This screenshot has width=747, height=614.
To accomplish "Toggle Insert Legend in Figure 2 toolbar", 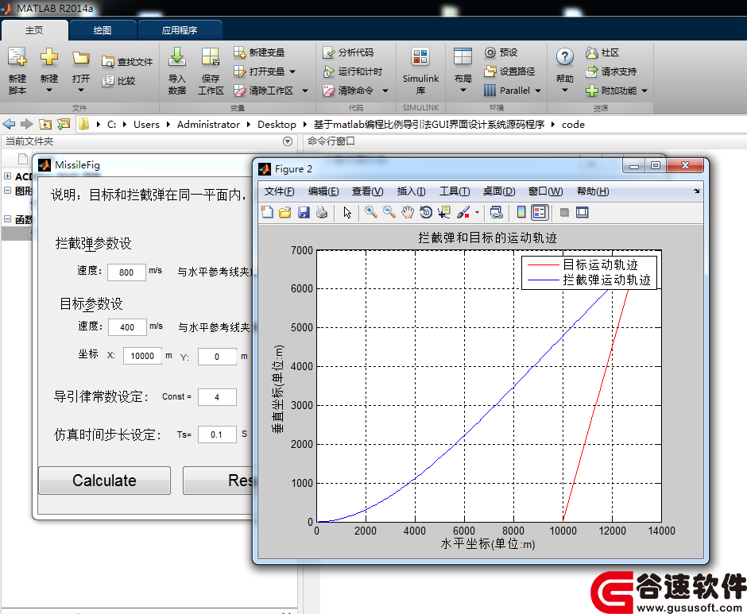I will [x=540, y=212].
